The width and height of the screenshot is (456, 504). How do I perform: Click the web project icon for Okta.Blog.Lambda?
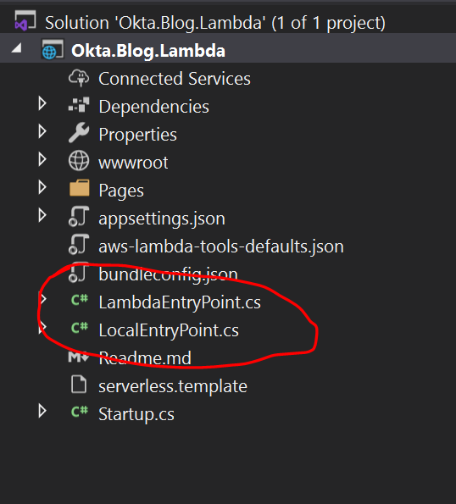pos(53,50)
